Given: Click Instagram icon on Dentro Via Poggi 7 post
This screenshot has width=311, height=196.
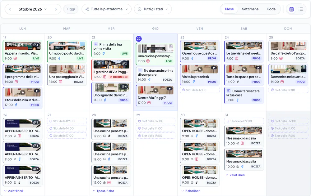Looking at the screenshot, I should tap(149, 103).
